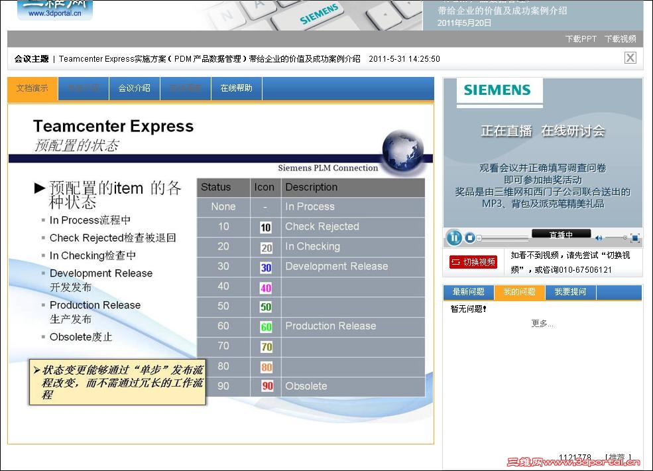The width and height of the screenshot is (653, 471).
Task: Click the 'In Process' table cell
Action: [x=353, y=207]
